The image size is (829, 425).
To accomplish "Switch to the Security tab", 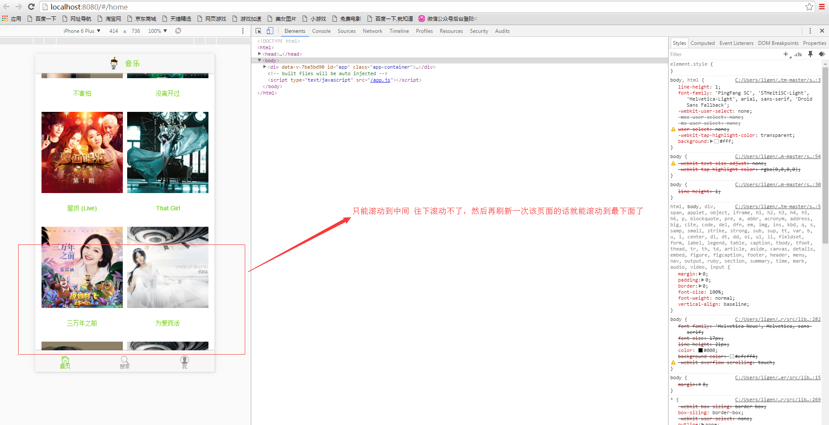I will (x=479, y=31).
